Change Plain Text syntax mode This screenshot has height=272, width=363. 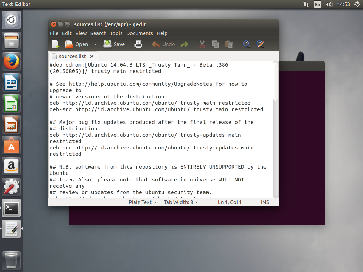pyautogui.click(x=143, y=202)
